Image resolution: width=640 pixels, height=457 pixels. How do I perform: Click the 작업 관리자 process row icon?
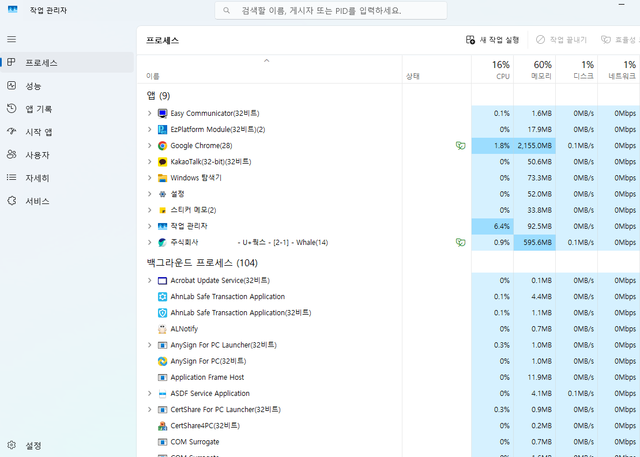tap(163, 226)
